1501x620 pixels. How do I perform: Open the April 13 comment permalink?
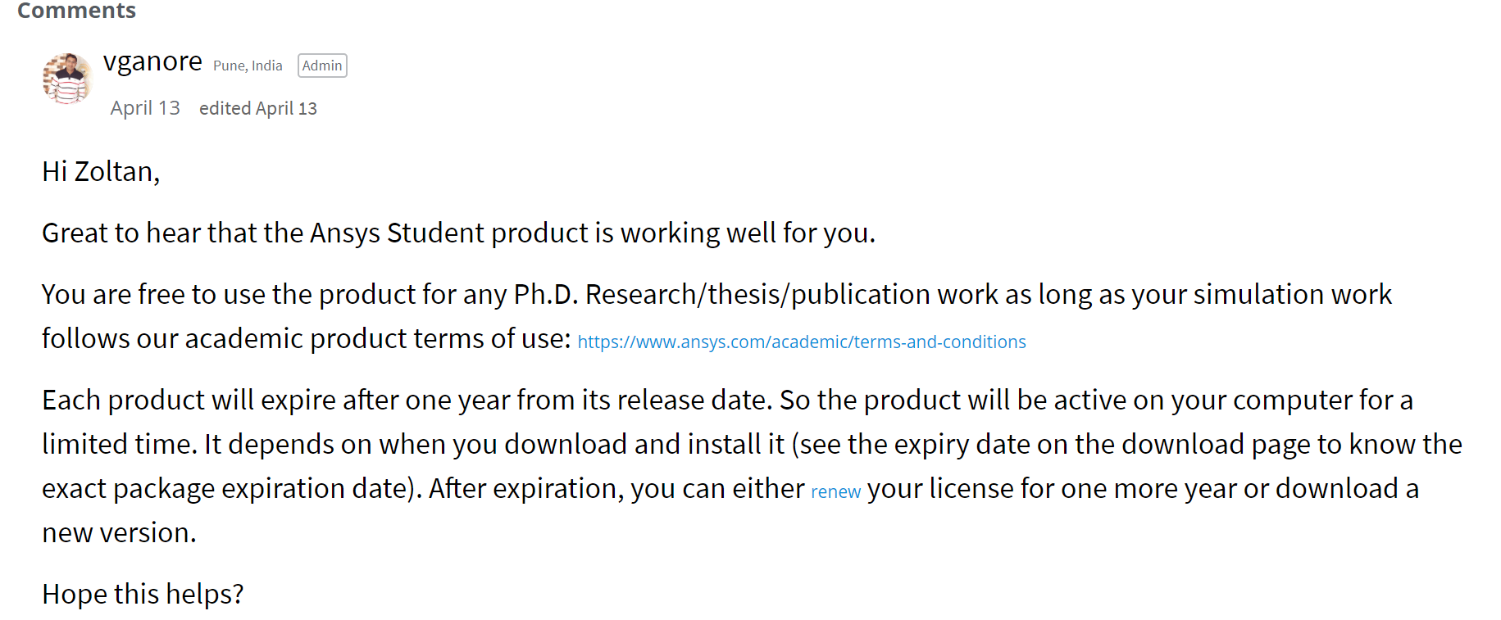[145, 108]
